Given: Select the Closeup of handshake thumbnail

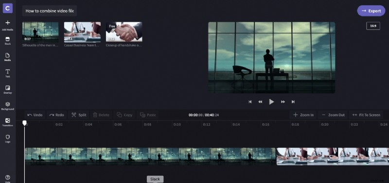Looking at the screenshot, I should tap(124, 32).
